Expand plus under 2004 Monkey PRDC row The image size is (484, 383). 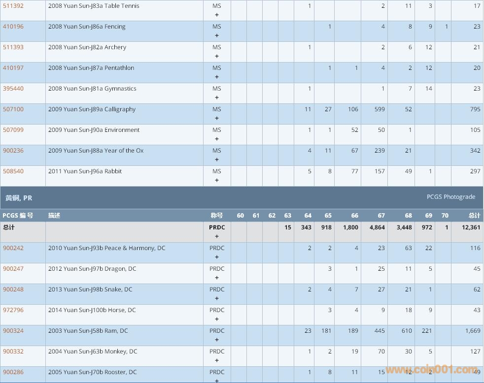click(x=217, y=361)
